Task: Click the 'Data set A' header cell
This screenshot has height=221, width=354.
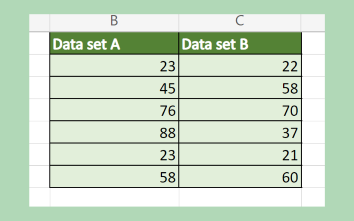Action: tap(114, 44)
